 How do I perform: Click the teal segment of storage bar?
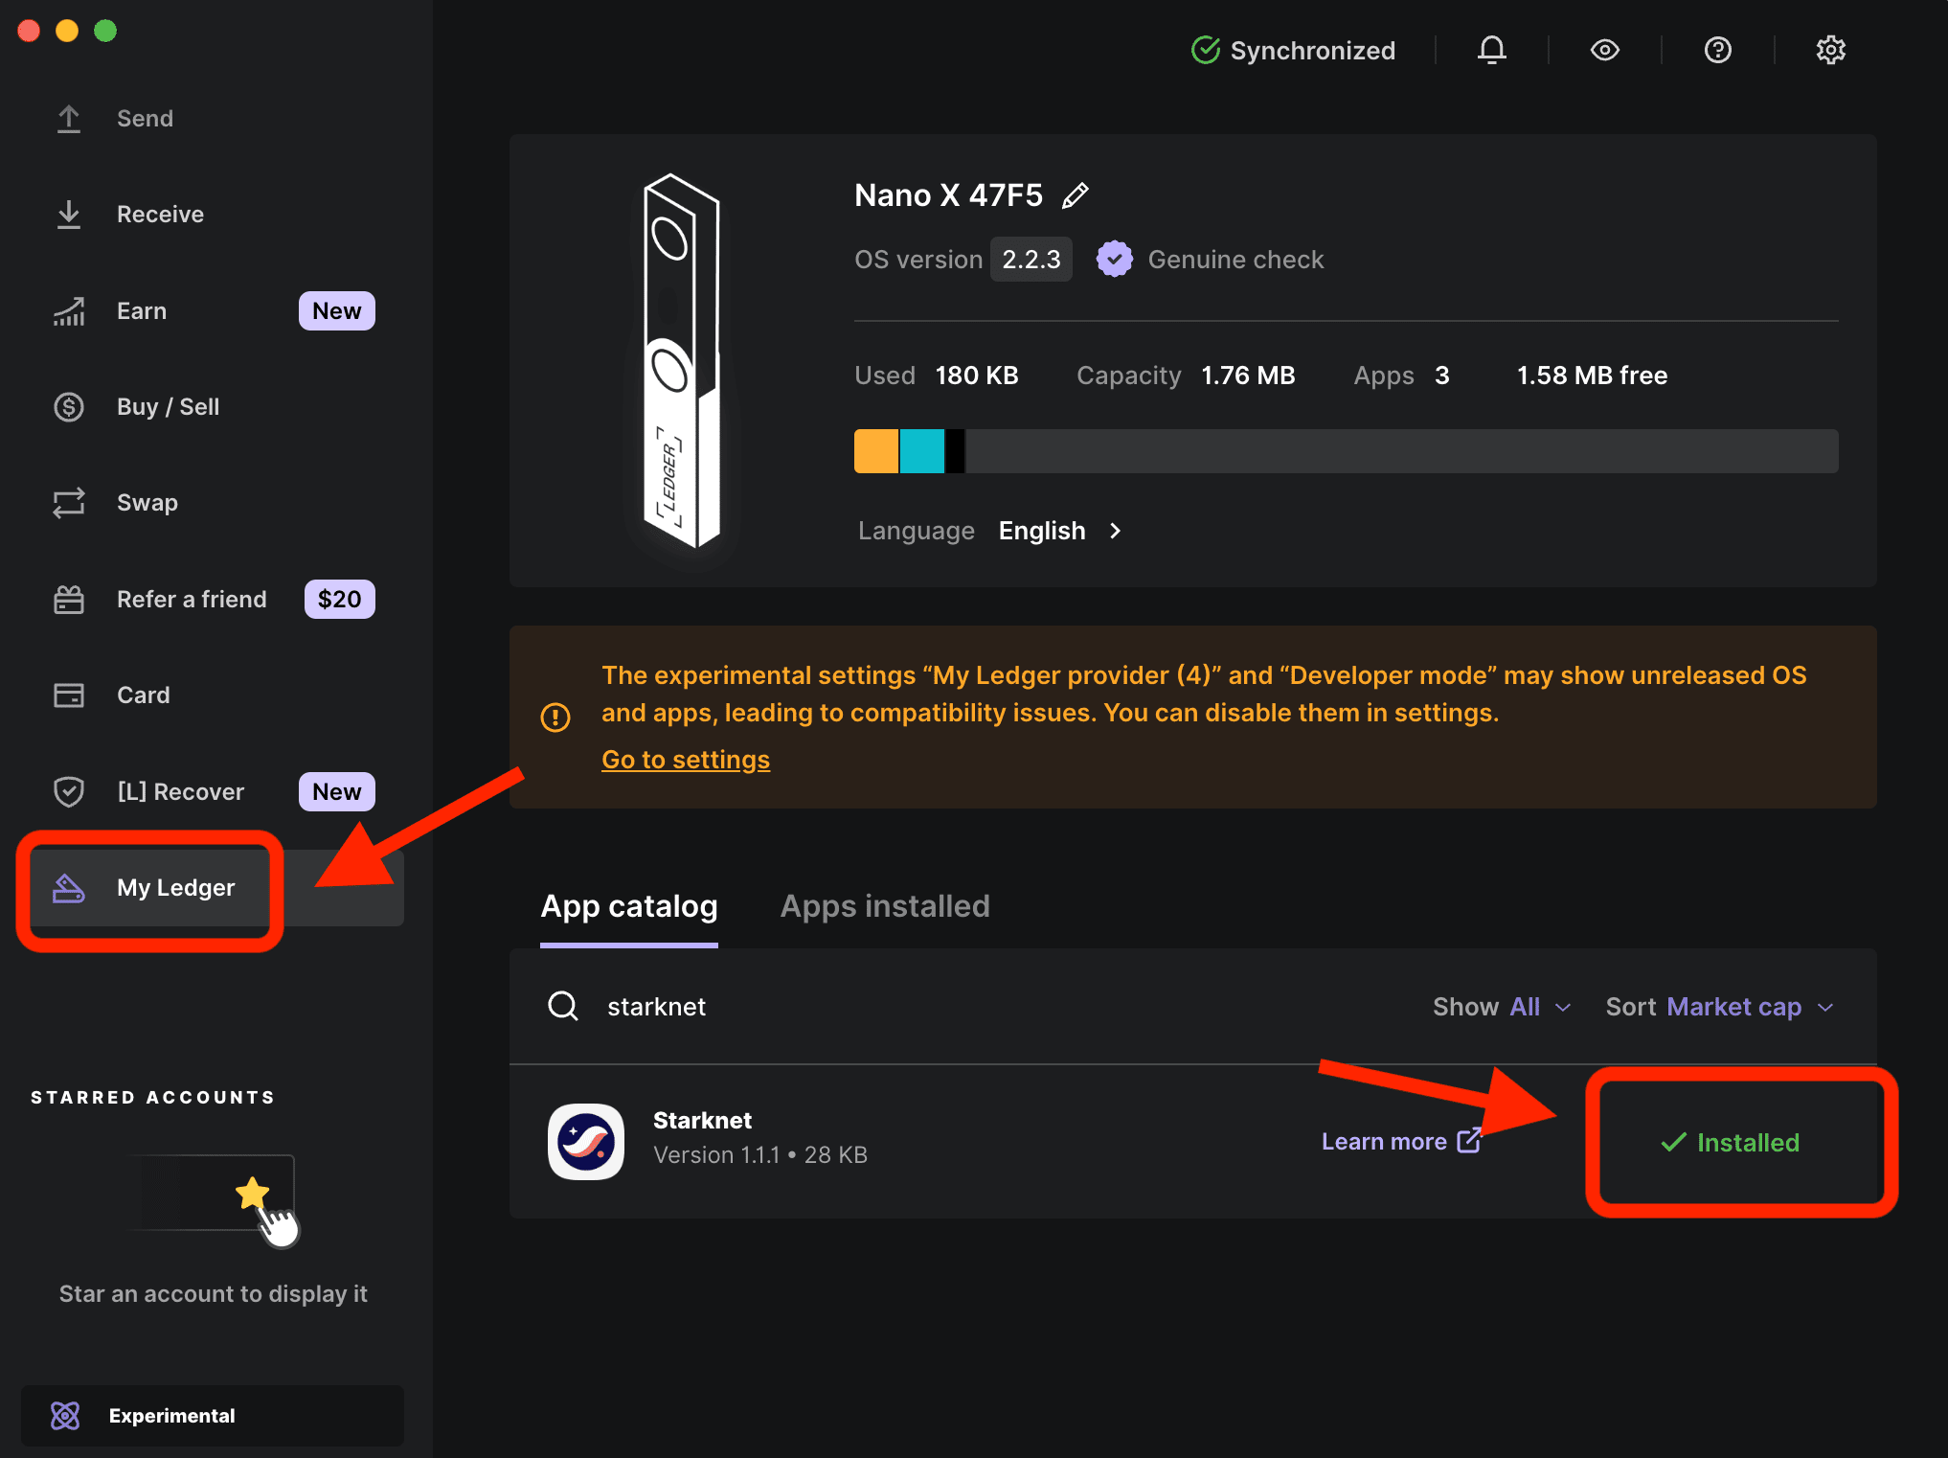point(921,451)
